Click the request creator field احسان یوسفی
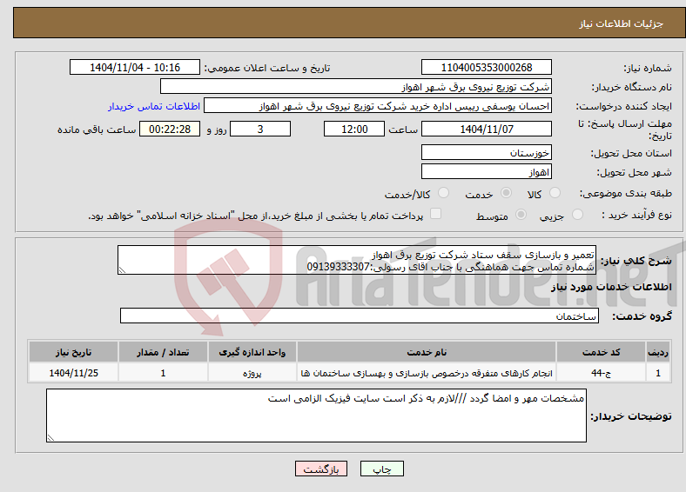686x492 pixels. 378,106
